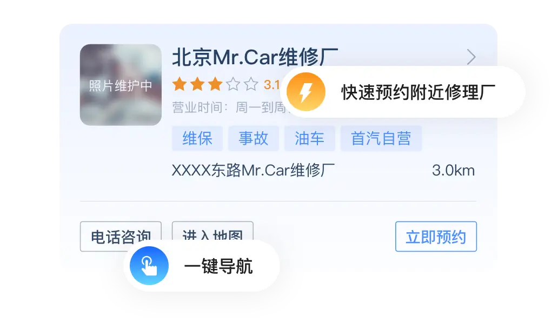Screen dimensions: 558x324
Task: Click the third filled rating star
Action: point(215,85)
